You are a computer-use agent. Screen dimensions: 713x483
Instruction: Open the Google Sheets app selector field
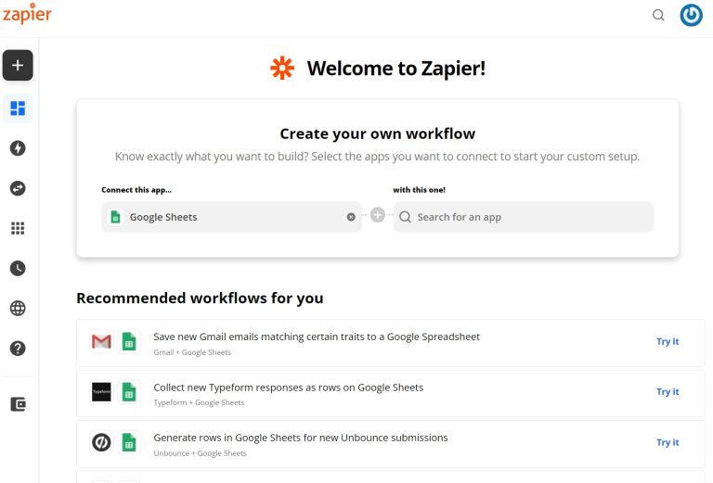(231, 217)
